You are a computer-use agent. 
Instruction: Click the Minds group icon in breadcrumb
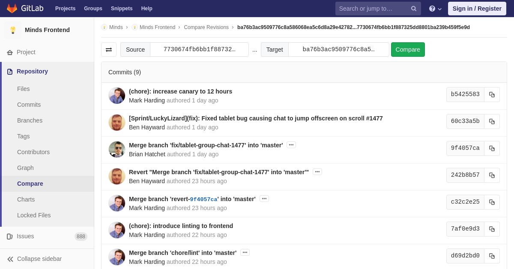click(x=104, y=27)
